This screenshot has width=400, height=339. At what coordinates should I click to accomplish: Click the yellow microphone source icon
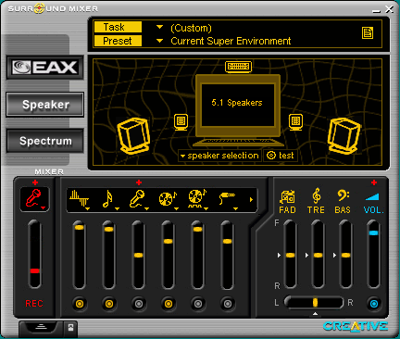pyautogui.click(x=138, y=198)
